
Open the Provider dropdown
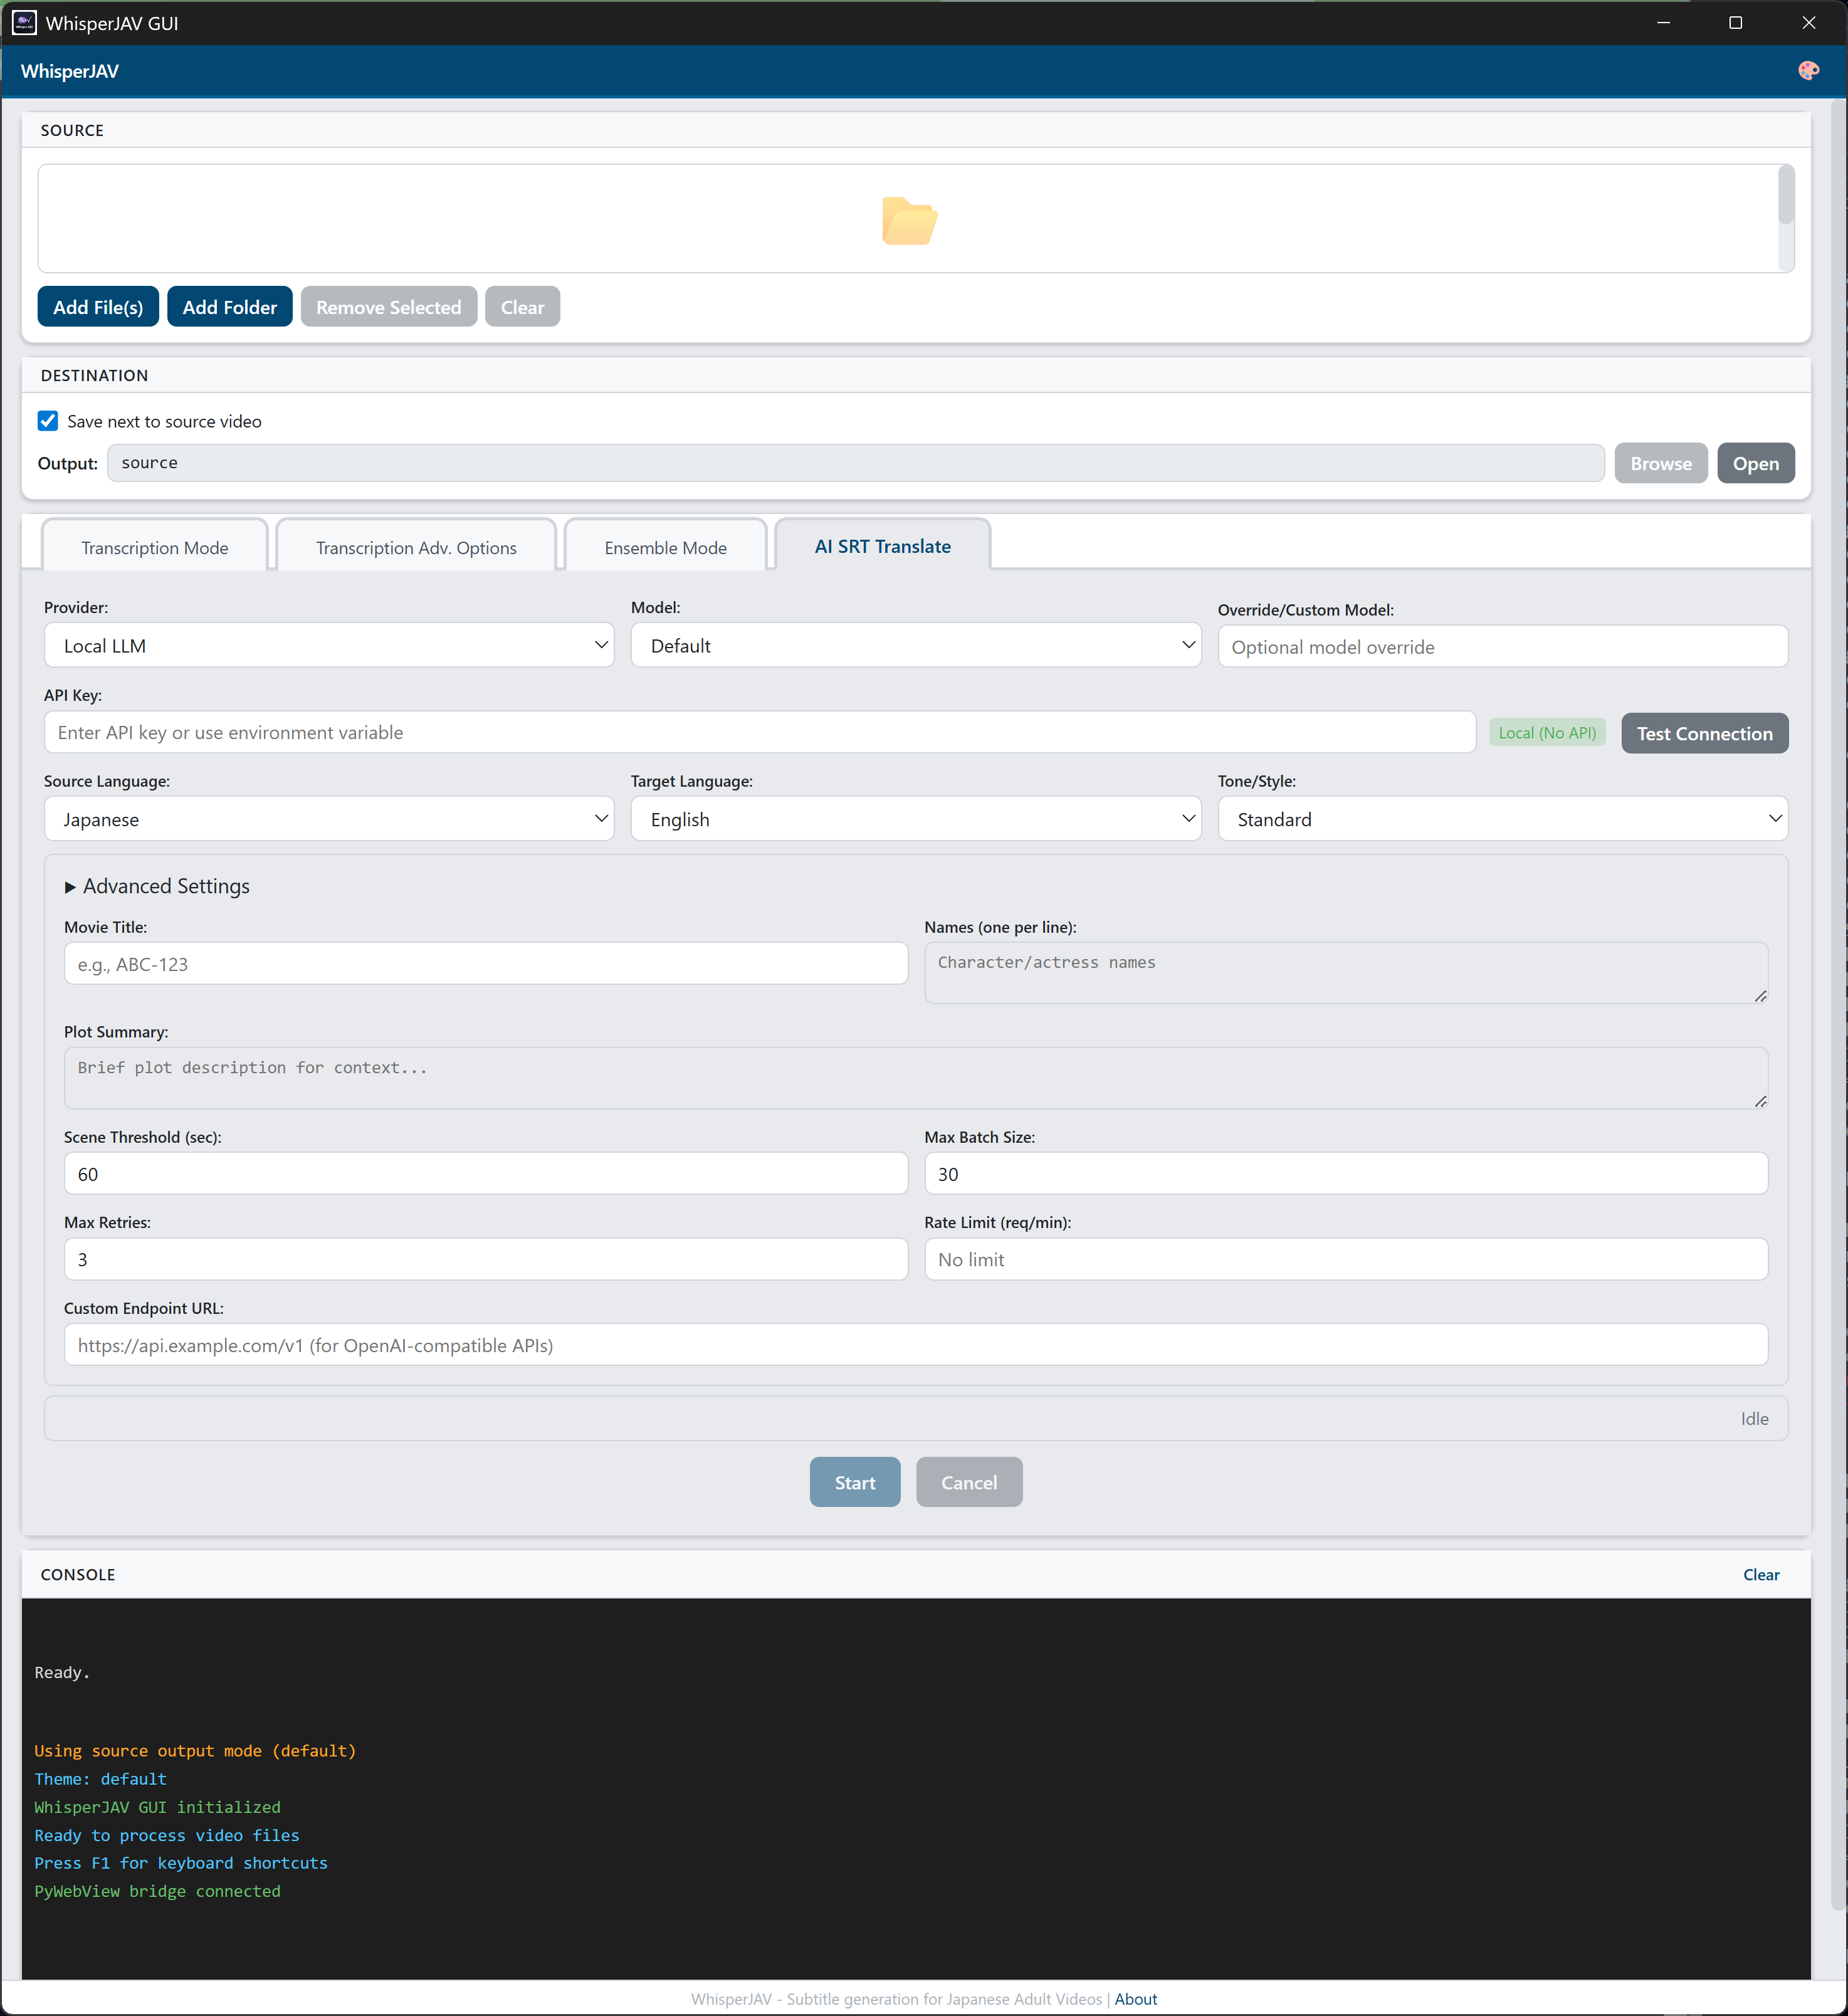click(328, 646)
